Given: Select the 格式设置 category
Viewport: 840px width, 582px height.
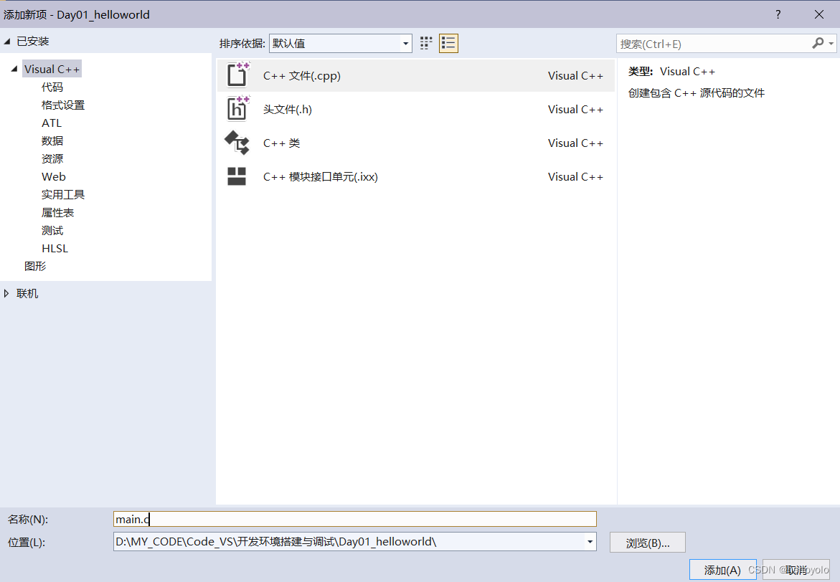Looking at the screenshot, I should [63, 105].
